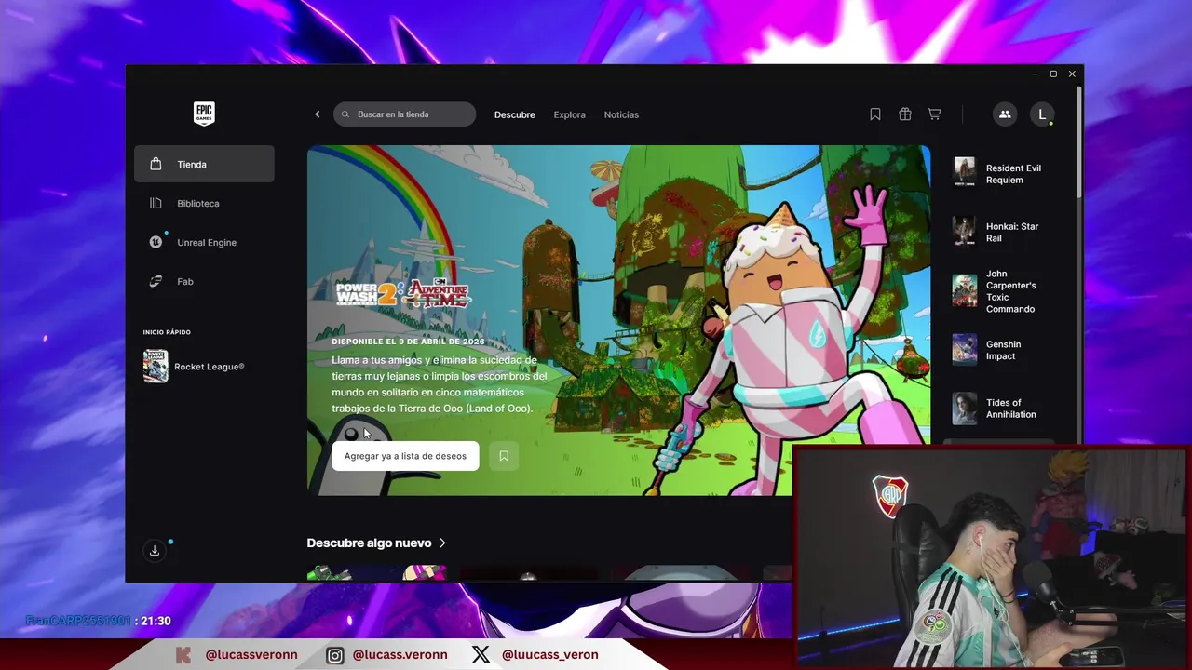Click the Unreal Engine sidebar icon
Screen dimensions: 1192x670
(156, 242)
